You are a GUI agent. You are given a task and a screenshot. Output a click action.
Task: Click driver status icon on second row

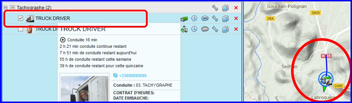[x=184, y=29]
